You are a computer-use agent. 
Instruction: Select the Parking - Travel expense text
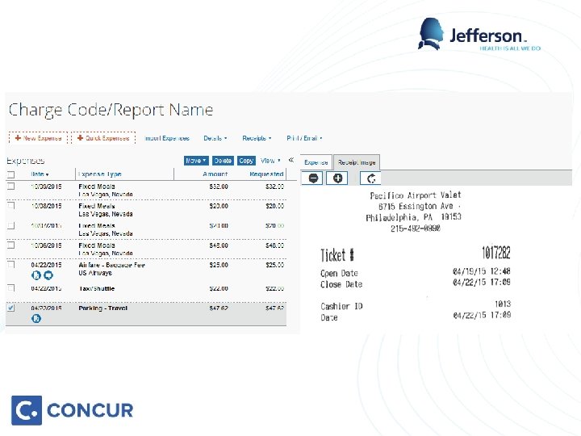102,308
